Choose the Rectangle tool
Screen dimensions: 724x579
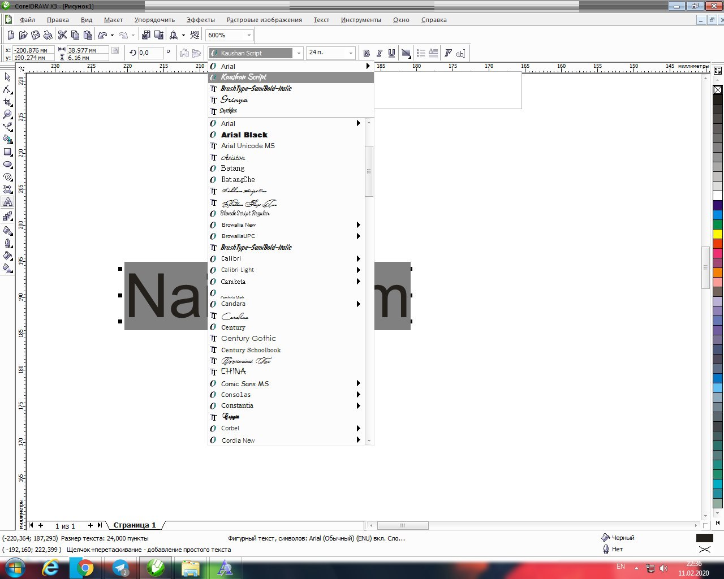pyautogui.click(x=8, y=152)
